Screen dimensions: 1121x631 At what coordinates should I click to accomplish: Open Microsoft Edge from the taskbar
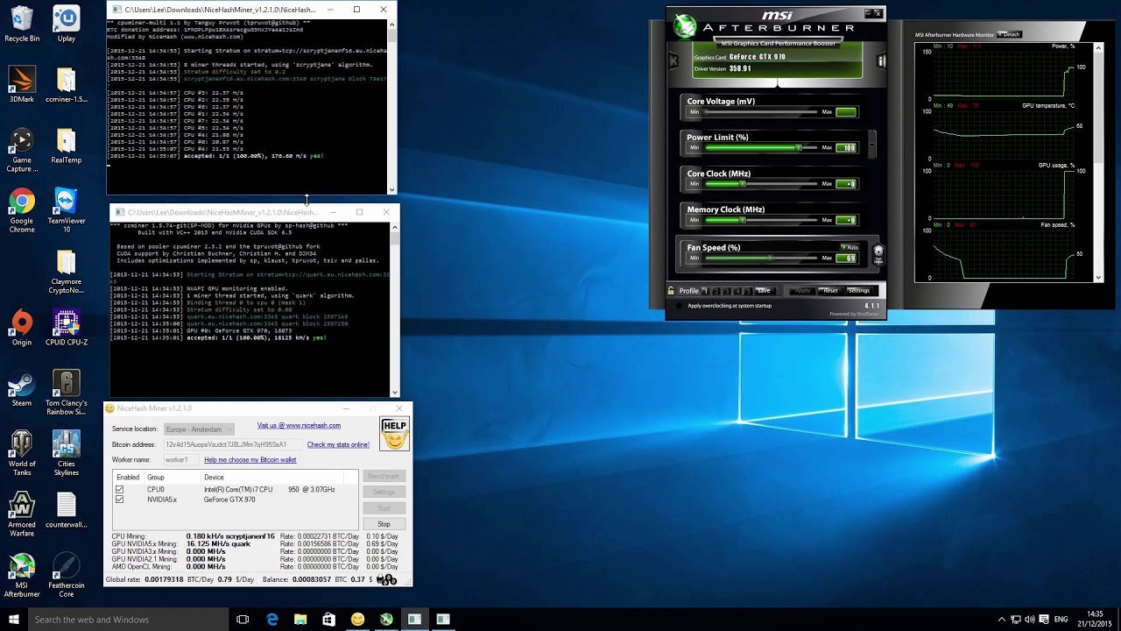point(271,620)
